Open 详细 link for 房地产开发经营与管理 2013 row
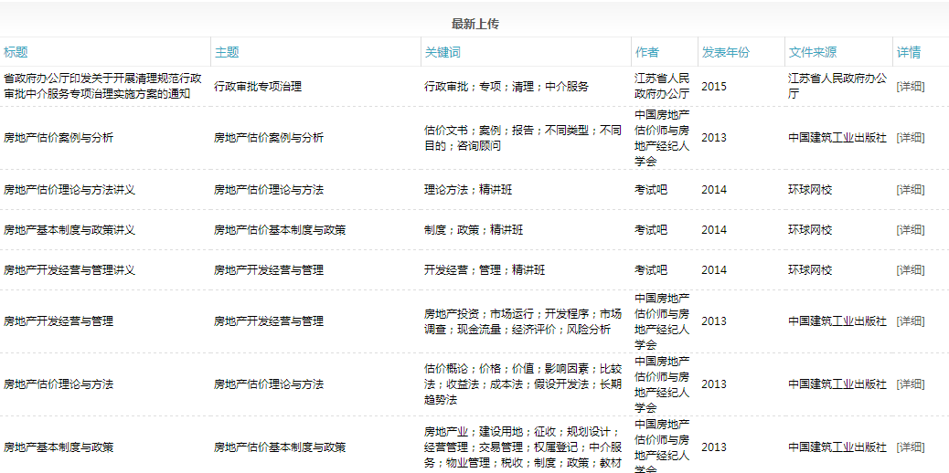This screenshot has width=949, height=473. (911, 321)
